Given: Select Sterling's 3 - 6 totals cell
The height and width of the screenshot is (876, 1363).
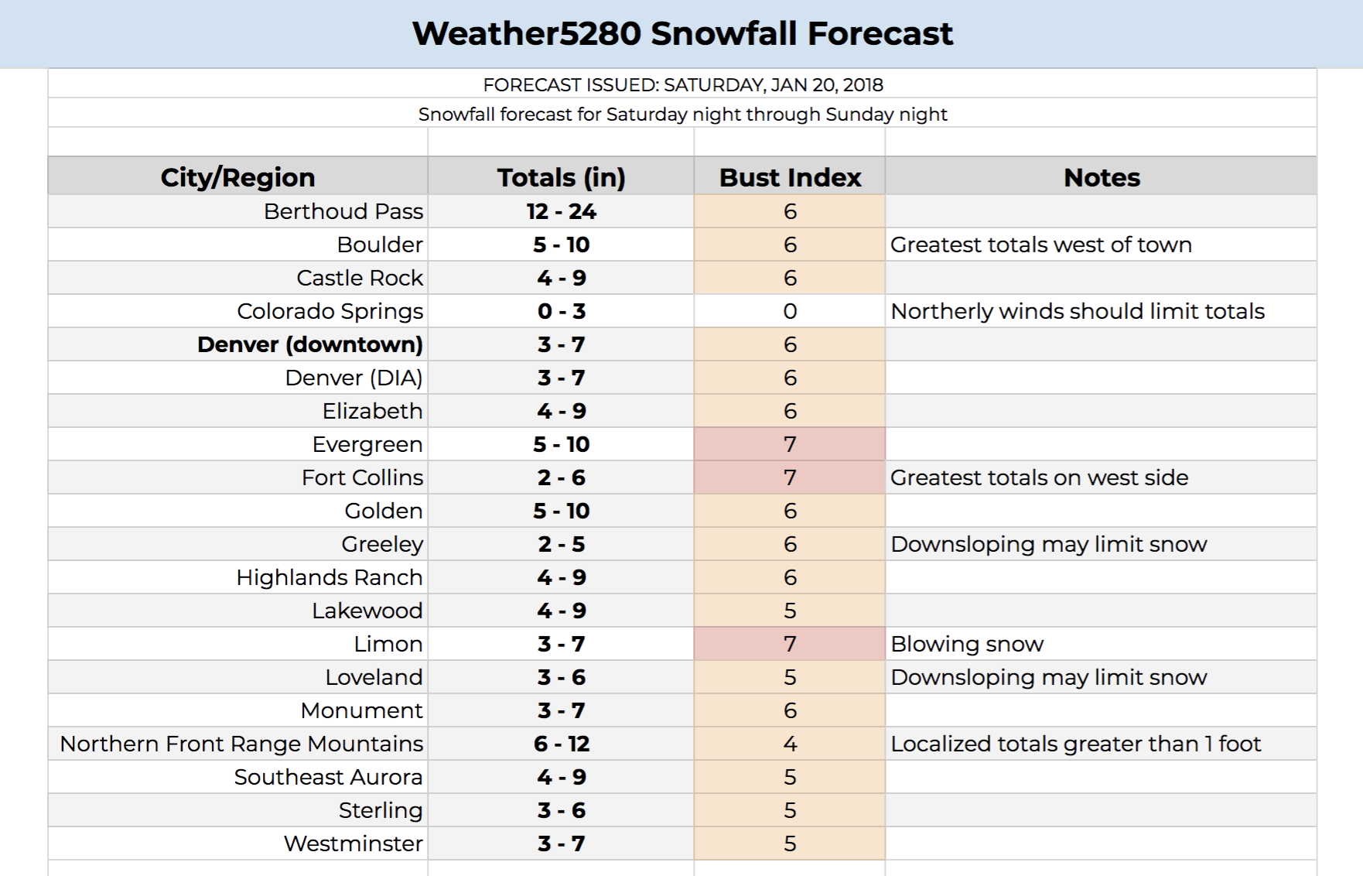Looking at the screenshot, I should 561,810.
